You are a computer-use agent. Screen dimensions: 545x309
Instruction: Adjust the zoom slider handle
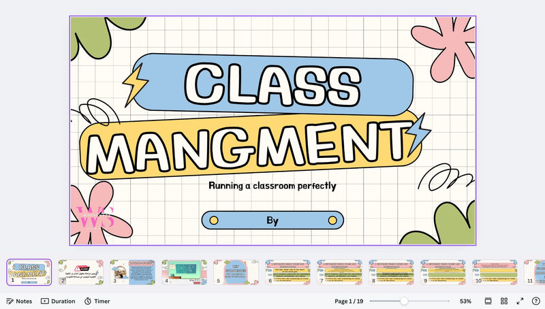coord(404,301)
